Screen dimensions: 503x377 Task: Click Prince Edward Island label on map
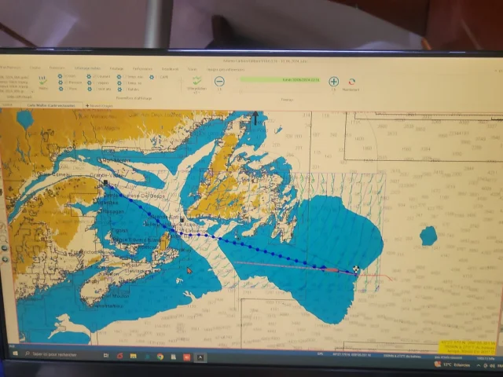(x=136, y=240)
